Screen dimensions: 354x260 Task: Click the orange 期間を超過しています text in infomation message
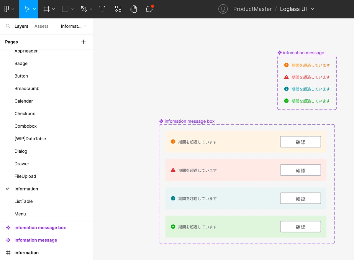point(311,65)
